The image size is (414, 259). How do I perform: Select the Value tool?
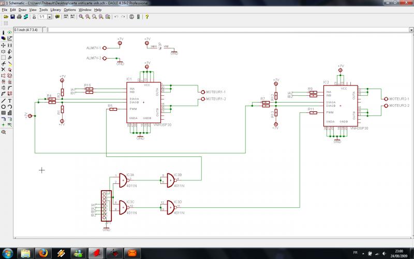10,82
